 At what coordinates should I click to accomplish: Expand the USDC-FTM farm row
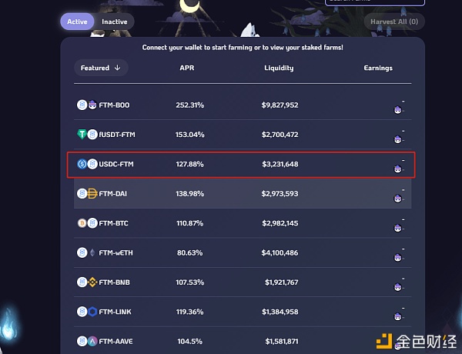coord(241,165)
